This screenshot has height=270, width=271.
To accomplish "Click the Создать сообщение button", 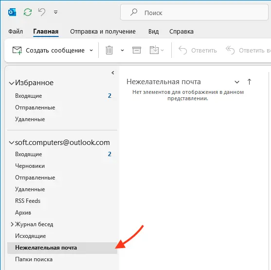I will 49,50.
